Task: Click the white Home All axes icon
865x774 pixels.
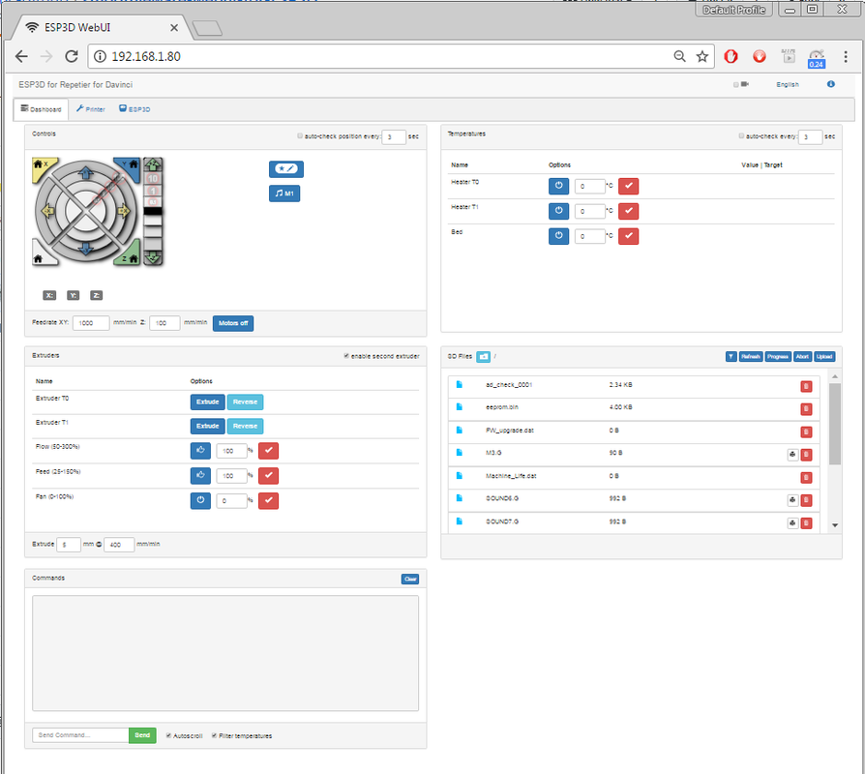Action: point(39,258)
